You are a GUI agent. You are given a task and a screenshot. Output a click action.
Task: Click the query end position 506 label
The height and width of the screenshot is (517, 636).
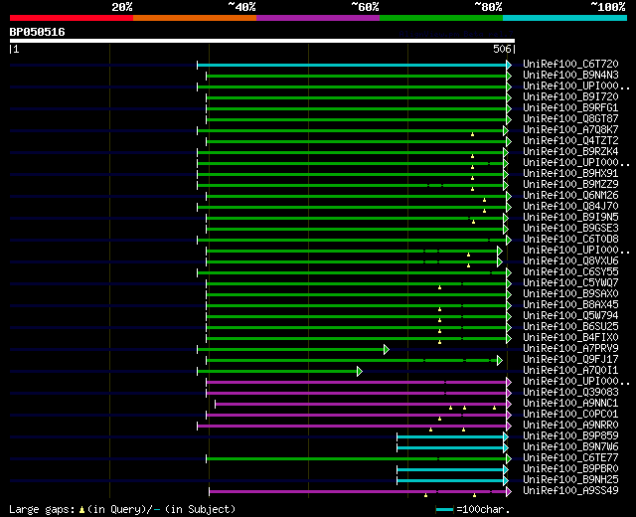click(x=504, y=49)
